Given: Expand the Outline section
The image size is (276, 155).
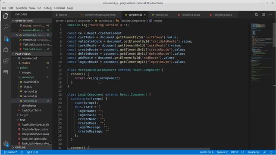Looking at the screenshot, I should point(31,147).
